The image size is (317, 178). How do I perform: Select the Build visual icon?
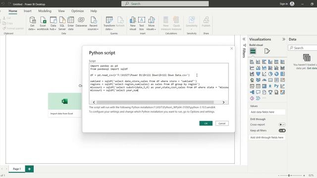coord(253,51)
